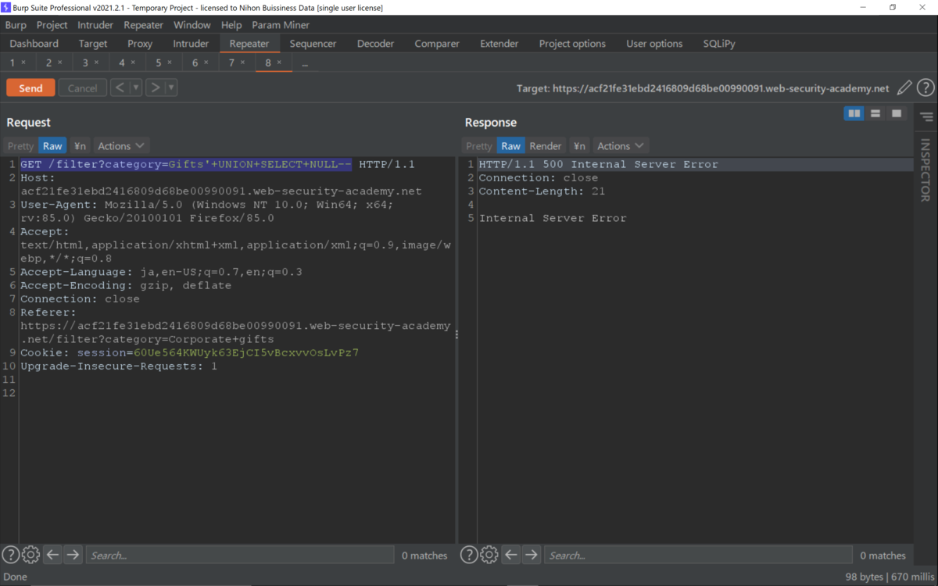
Task: Open the Intruder menu
Action: click(x=95, y=25)
